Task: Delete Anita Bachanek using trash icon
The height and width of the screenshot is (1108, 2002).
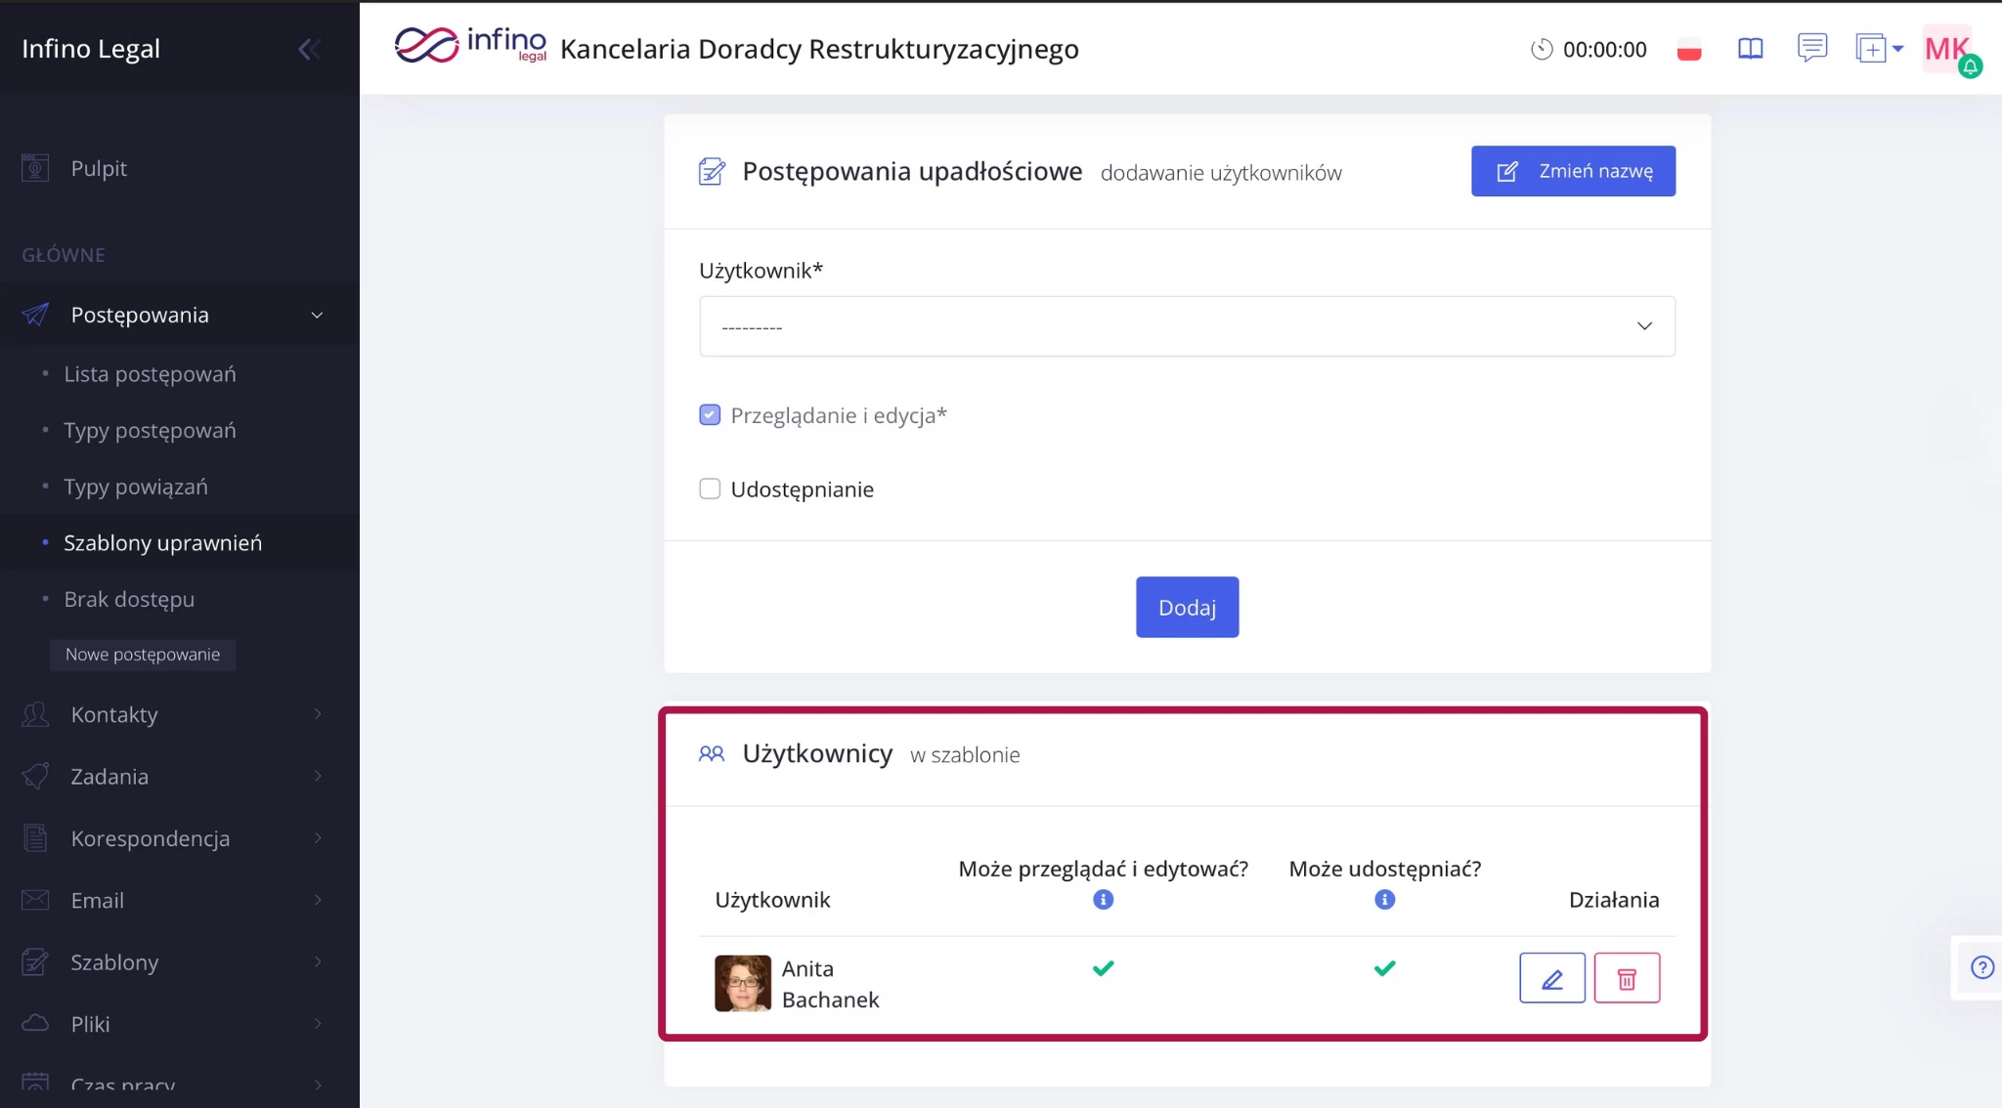Action: pos(1627,978)
